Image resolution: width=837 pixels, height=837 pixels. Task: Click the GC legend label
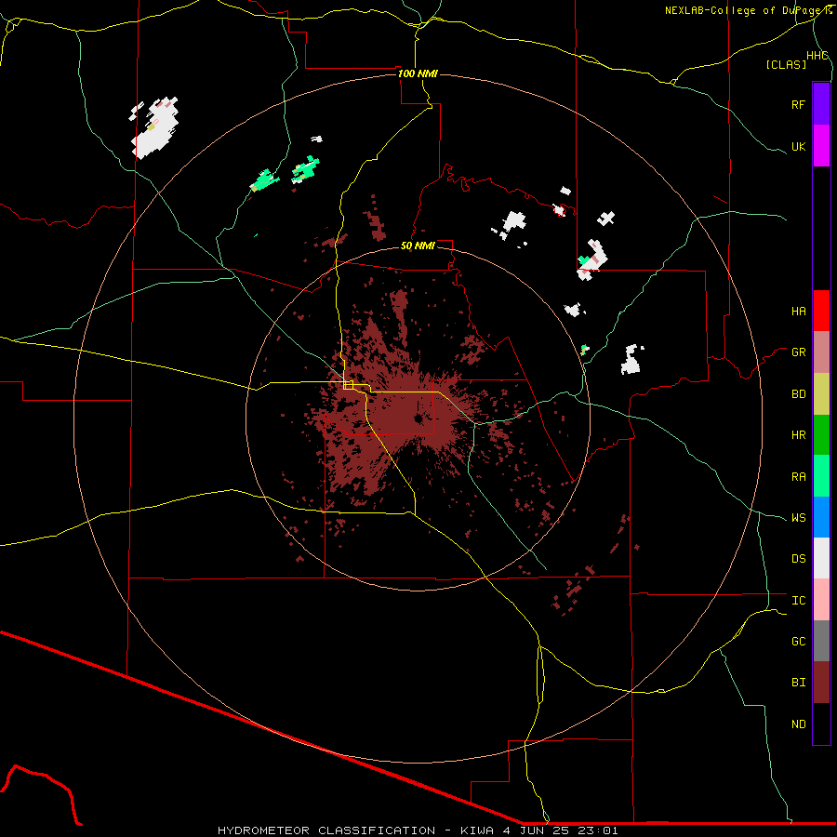(x=798, y=642)
